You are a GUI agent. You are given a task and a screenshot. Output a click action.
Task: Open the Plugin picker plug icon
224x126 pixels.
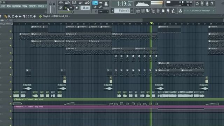pyautogui.click(x=168, y=11)
